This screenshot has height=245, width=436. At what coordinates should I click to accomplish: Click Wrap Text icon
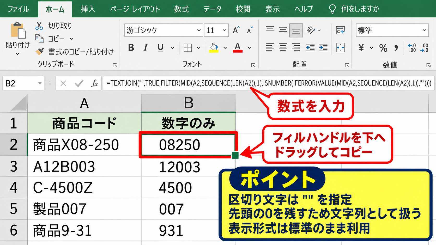[341, 30]
